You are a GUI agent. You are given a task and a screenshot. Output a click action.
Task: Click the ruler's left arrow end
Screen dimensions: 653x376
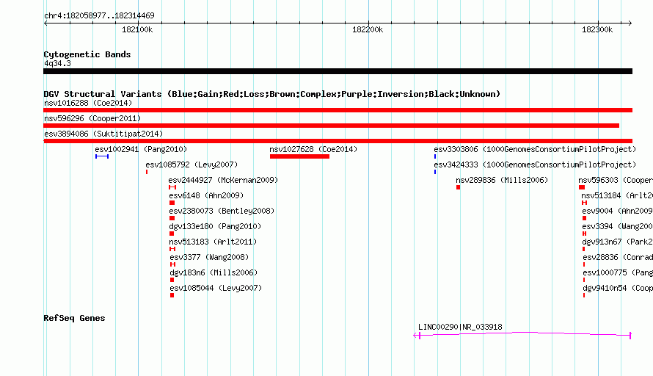click(45, 23)
